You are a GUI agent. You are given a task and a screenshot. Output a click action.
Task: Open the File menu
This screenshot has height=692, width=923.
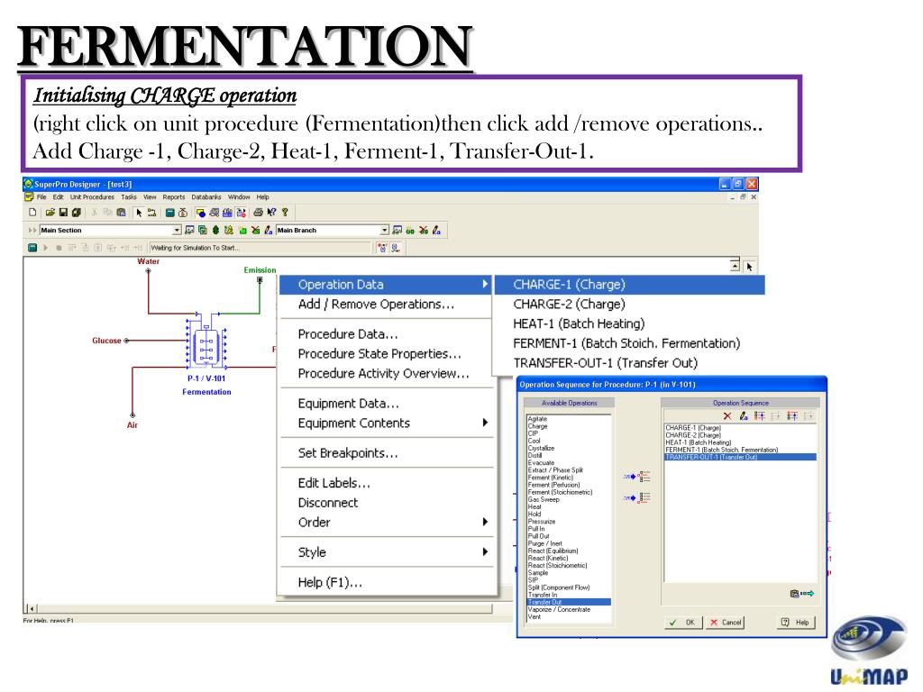[x=41, y=197]
